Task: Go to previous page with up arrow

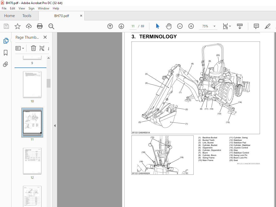Action: pos(110,26)
